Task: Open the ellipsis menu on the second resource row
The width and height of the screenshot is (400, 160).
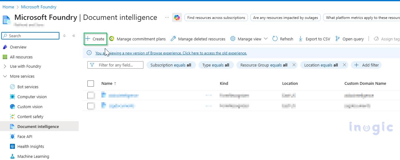Action: (x=209, y=106)
